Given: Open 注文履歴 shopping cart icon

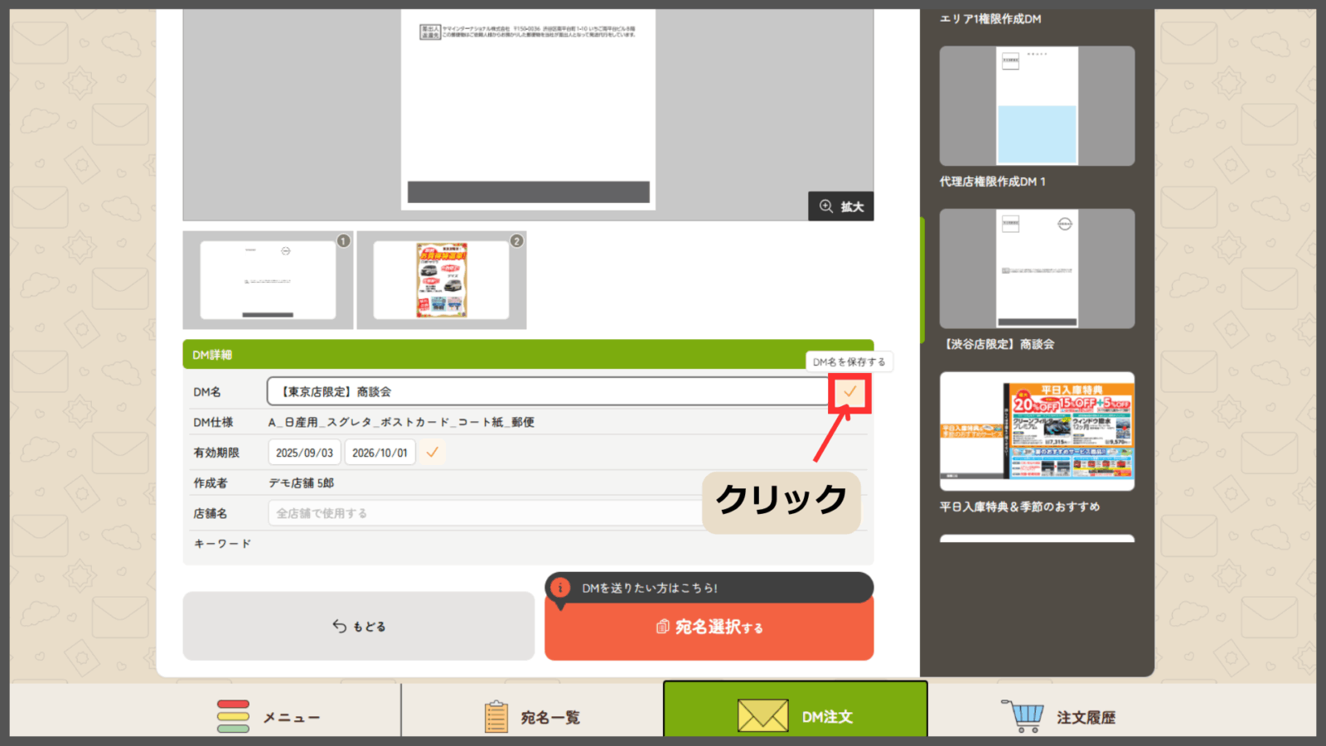Looking at the screenshot, I should [x=1023, y=716].
